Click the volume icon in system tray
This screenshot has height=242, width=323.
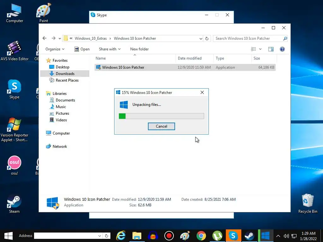[286, 236]
